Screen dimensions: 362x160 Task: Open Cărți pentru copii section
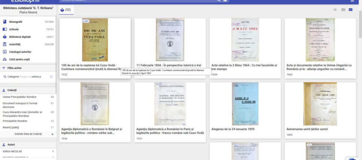coord(28,59)
